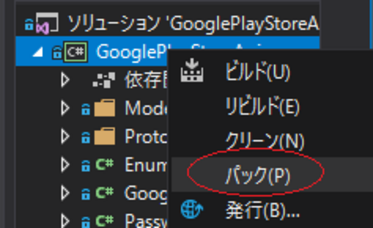Viewport: 373px width, 228px height.
Task: Expand the Goog C# file node
Action: click(65, 192)
